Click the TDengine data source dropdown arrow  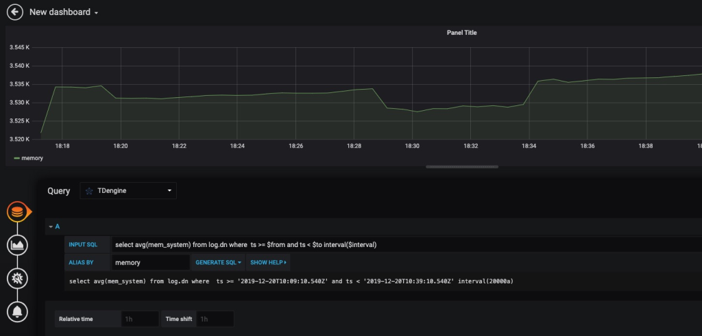pyautogui.click(x=169, y=191)
